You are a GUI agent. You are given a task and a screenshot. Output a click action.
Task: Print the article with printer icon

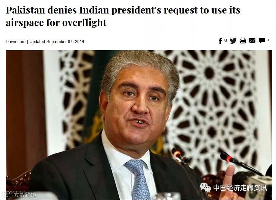(x=243, y=41)
